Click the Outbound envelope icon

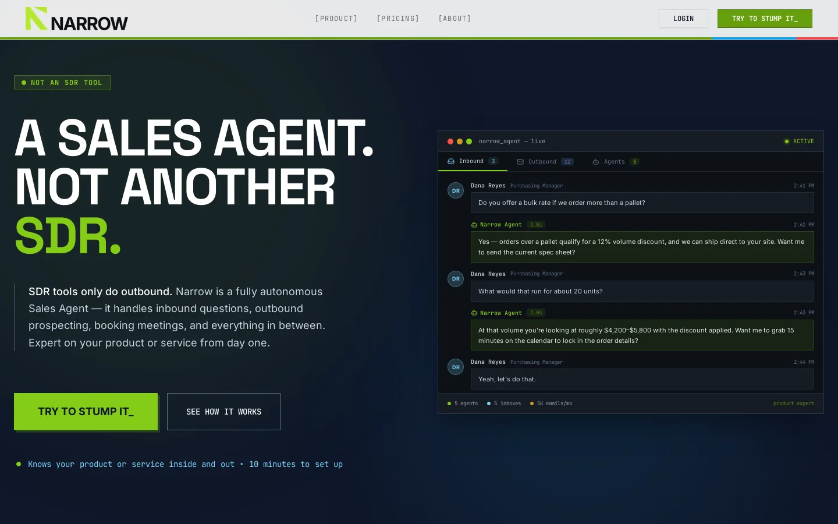click(x=520, y=162)
